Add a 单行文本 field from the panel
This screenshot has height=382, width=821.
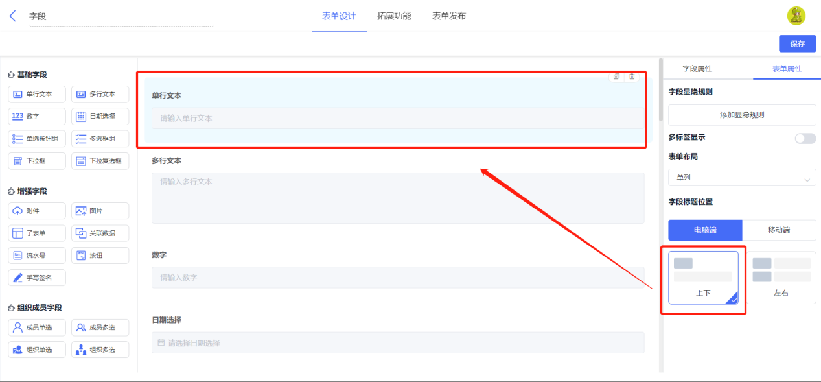click(37, 94)
